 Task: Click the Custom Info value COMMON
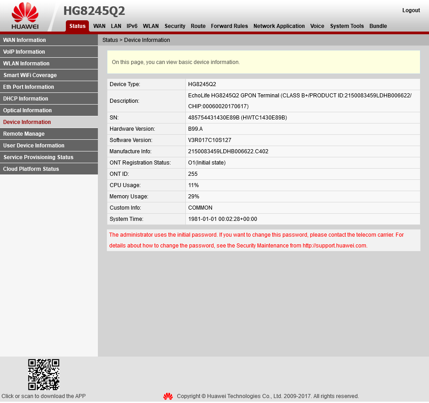pyautogui.click(x=200, y=208)
